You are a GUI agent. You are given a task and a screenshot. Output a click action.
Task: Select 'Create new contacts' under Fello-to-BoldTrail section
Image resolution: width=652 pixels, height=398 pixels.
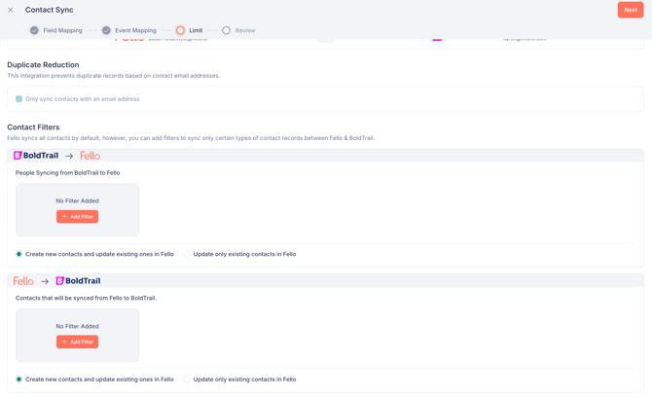[x=18, y=380]
